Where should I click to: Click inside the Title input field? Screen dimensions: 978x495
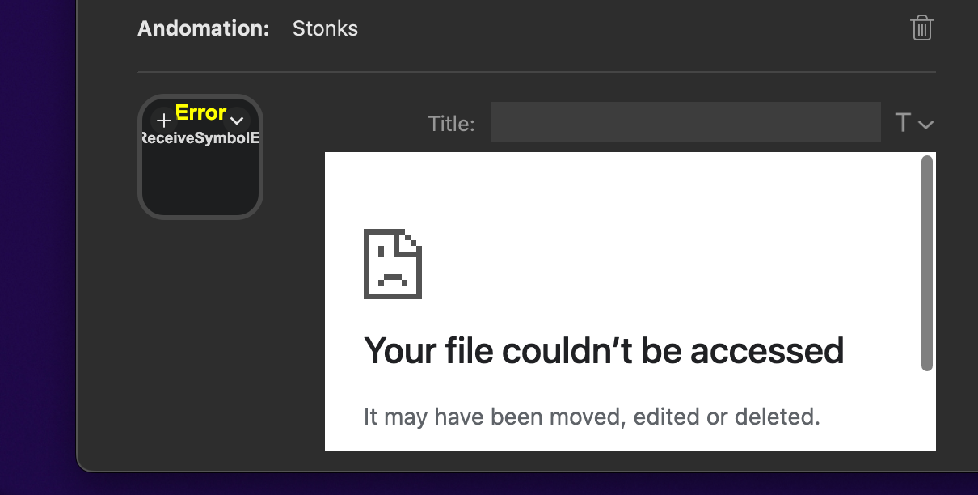(685, 122)
